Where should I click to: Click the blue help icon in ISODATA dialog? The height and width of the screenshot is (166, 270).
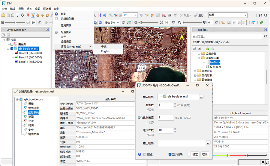(139, 154)
